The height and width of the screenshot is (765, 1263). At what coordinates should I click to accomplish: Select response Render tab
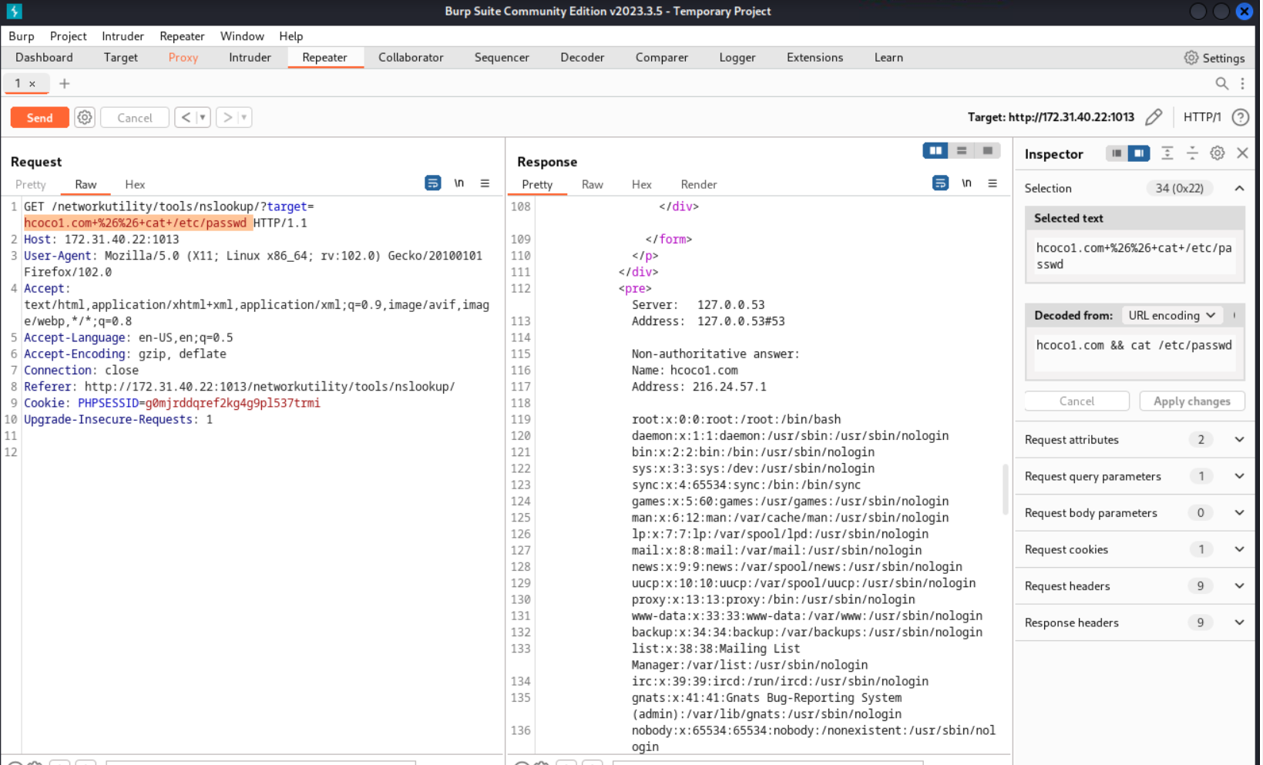(x=699, y=184)
